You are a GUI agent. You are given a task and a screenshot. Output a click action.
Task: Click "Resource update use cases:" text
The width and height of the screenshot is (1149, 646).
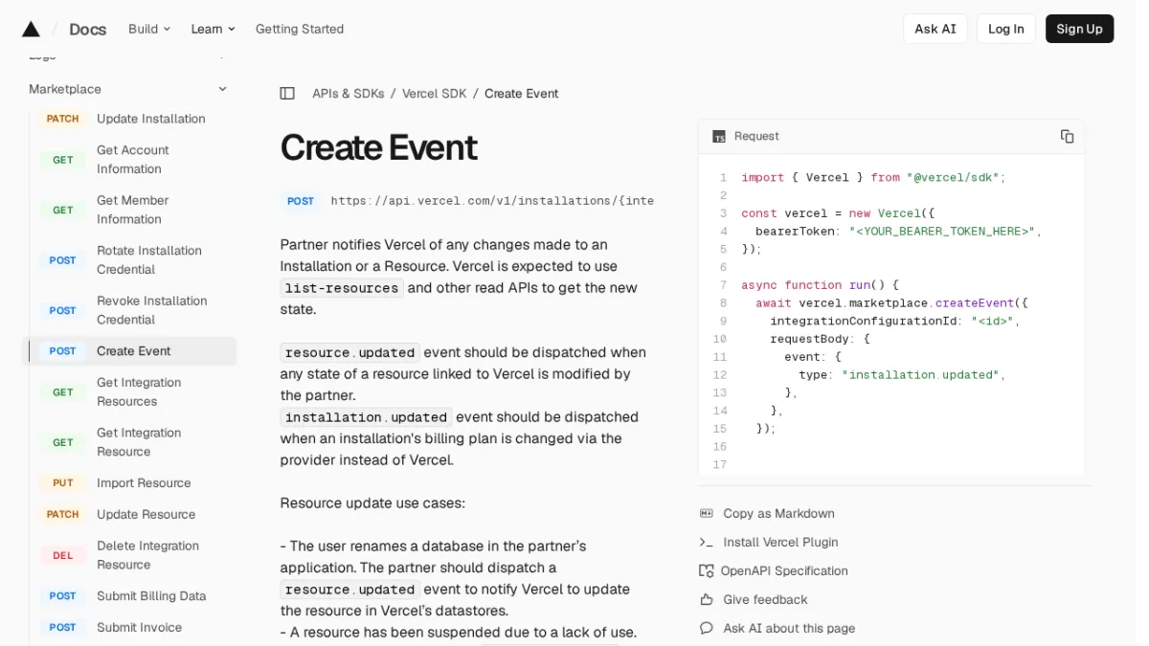372,503
